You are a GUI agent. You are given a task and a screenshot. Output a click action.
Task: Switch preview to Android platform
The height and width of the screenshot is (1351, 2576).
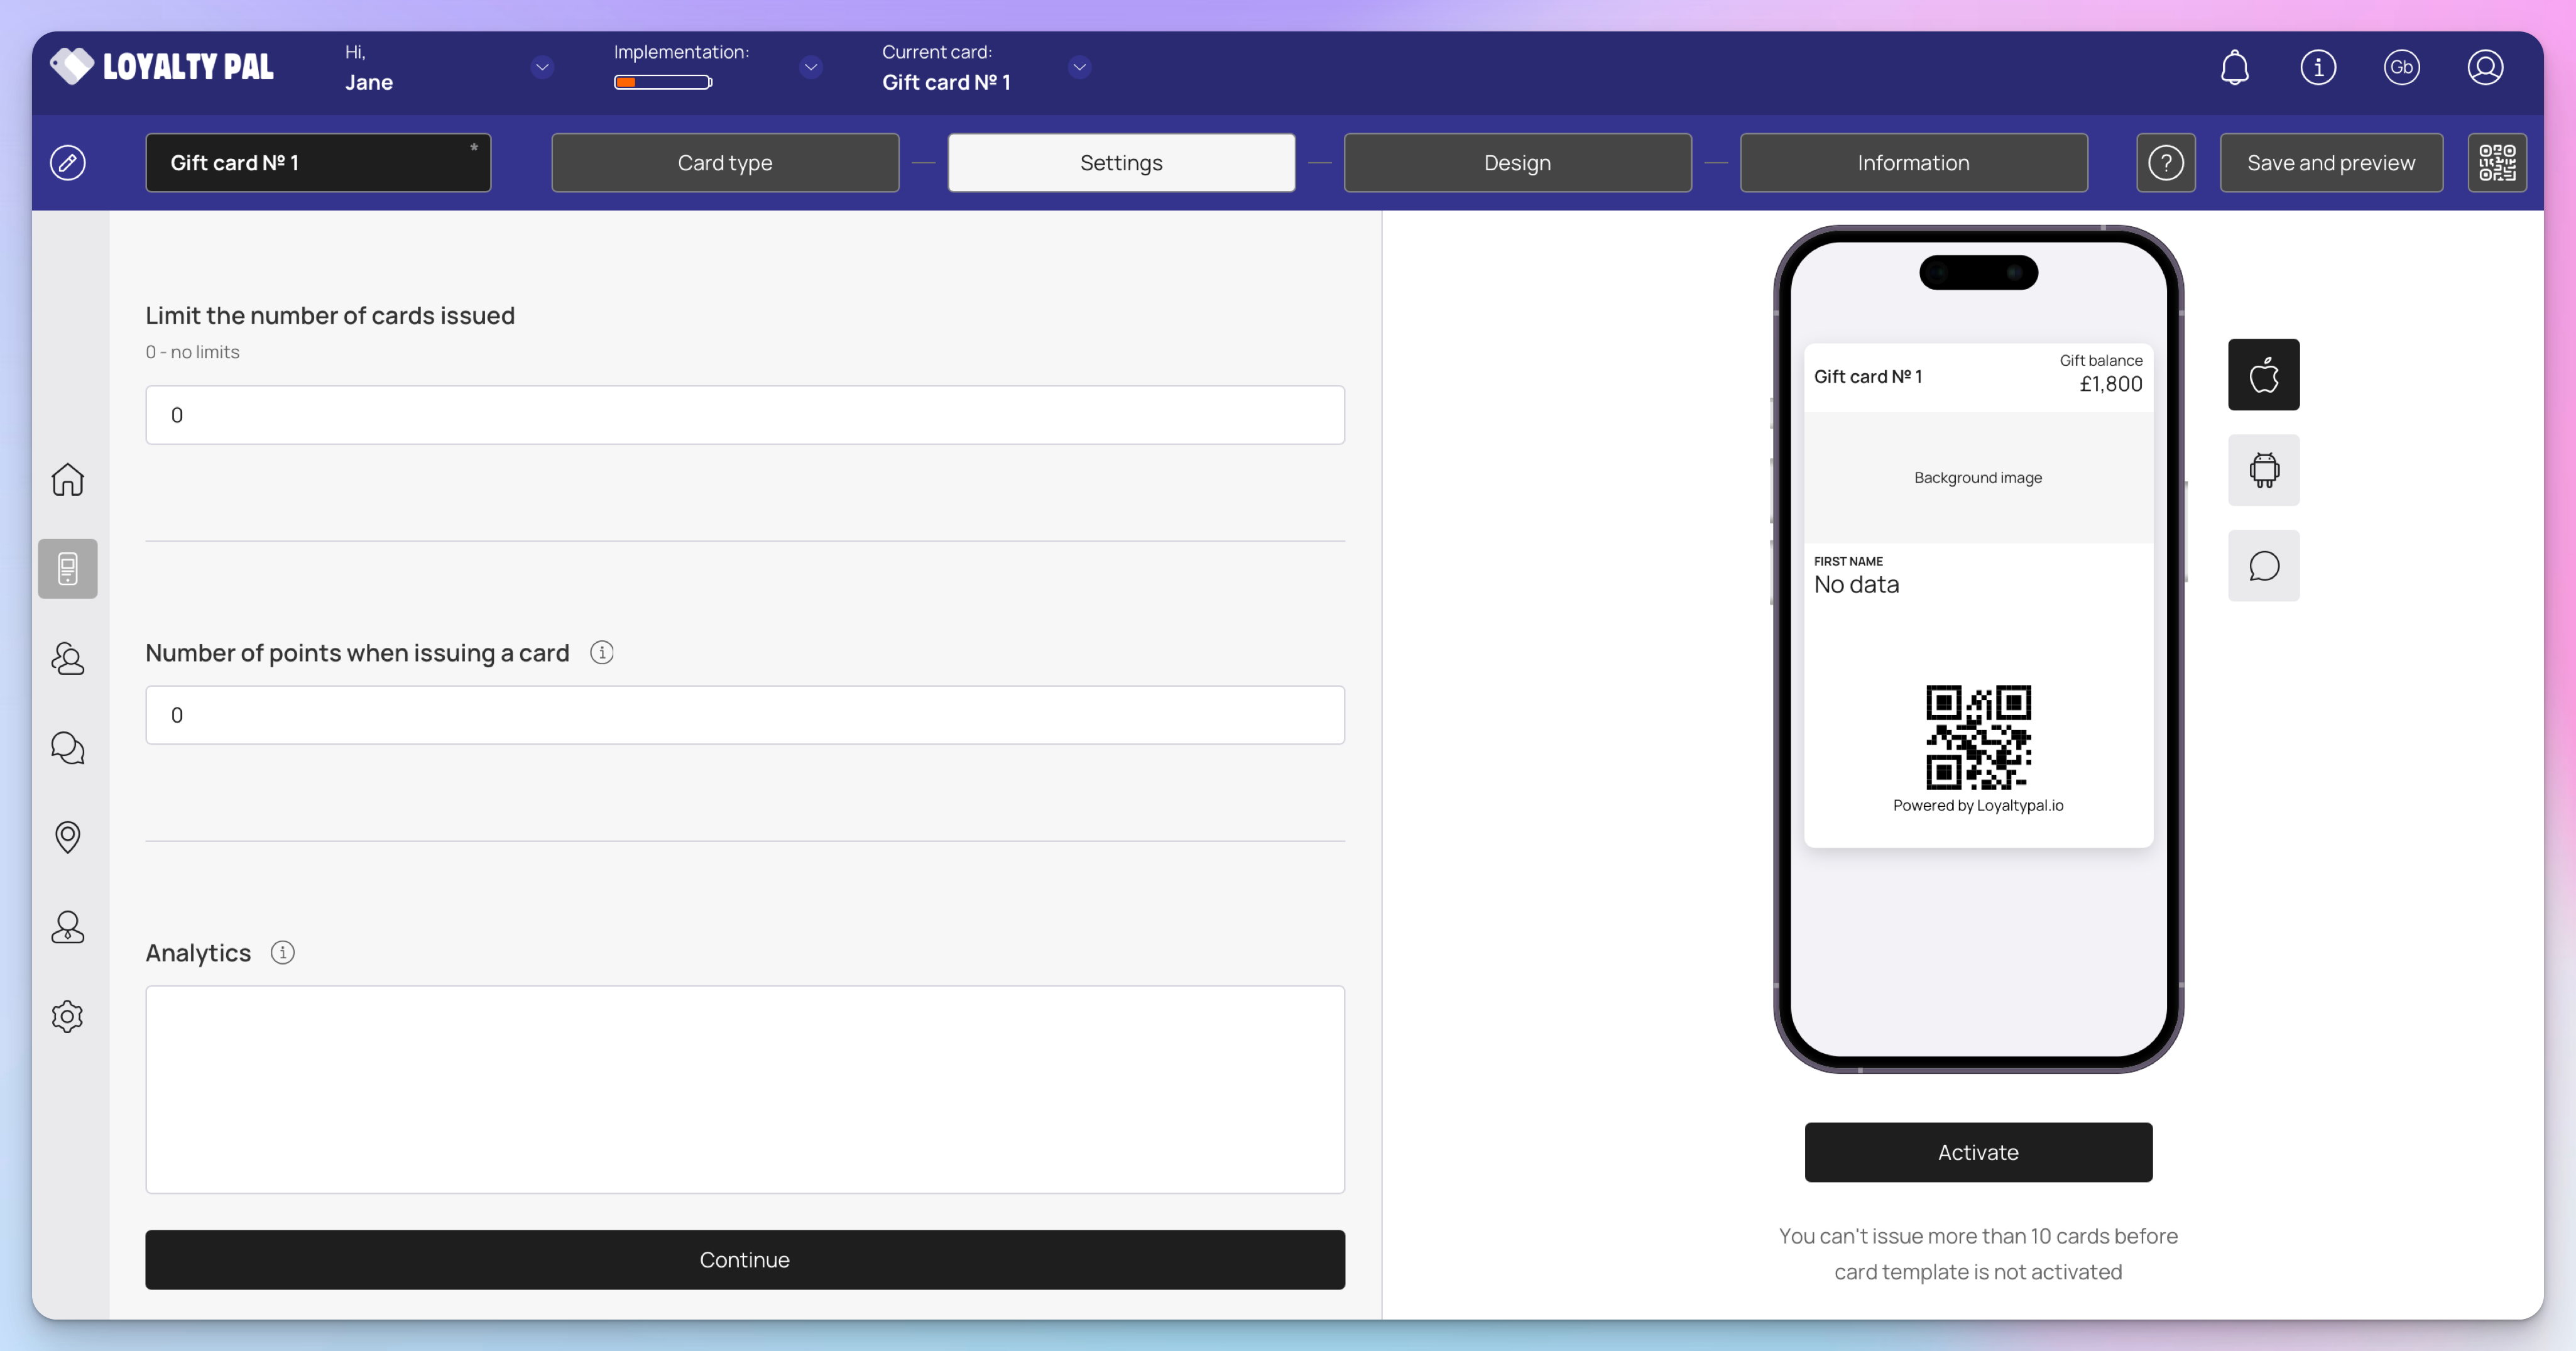2263,470
